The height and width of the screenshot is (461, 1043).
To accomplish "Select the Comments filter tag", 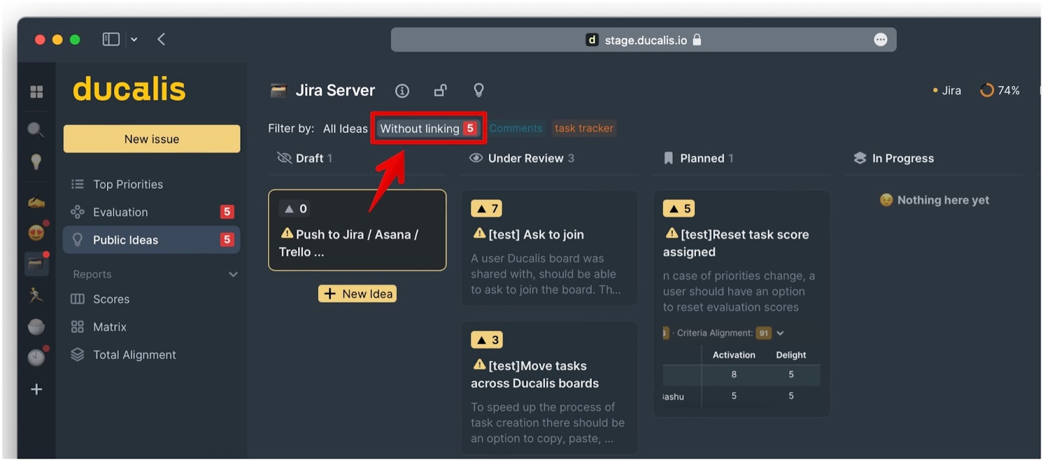I will coord(516,128).
